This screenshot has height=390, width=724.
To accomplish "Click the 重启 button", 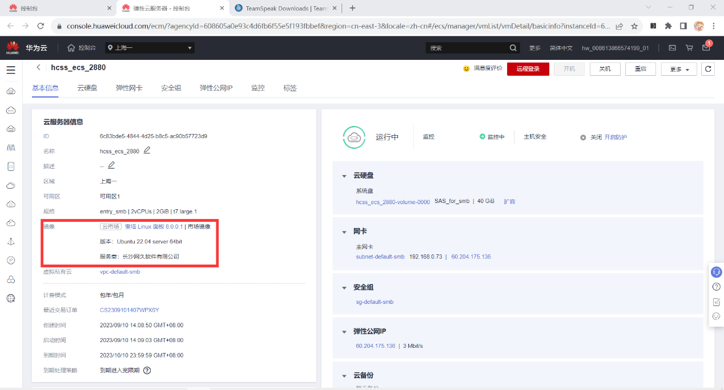I will [640, 68].
